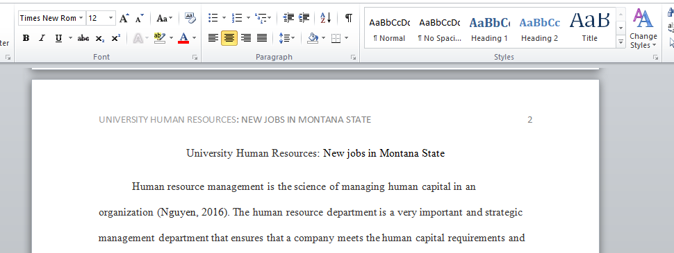Toggle Superscript formatting
The width and height of the screenshot is (674, 253).
[x=115, y=38]
